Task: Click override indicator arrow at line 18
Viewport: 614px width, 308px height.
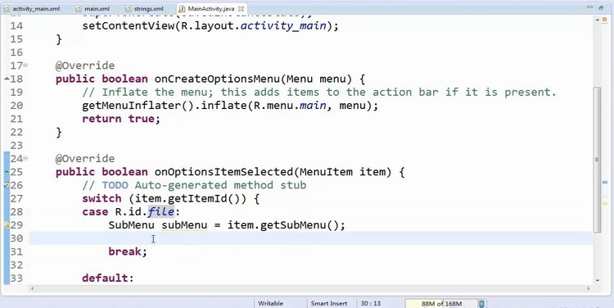Action: point(7,79)
